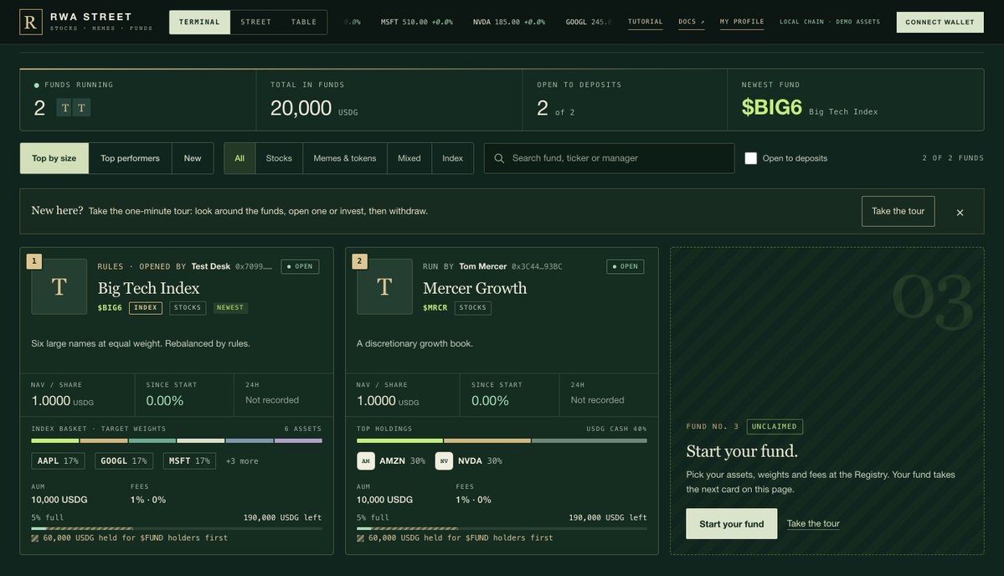Click the $BIG6 newest fund ticker
This screenshot has height=576, width=1004.
coord(771,107)
